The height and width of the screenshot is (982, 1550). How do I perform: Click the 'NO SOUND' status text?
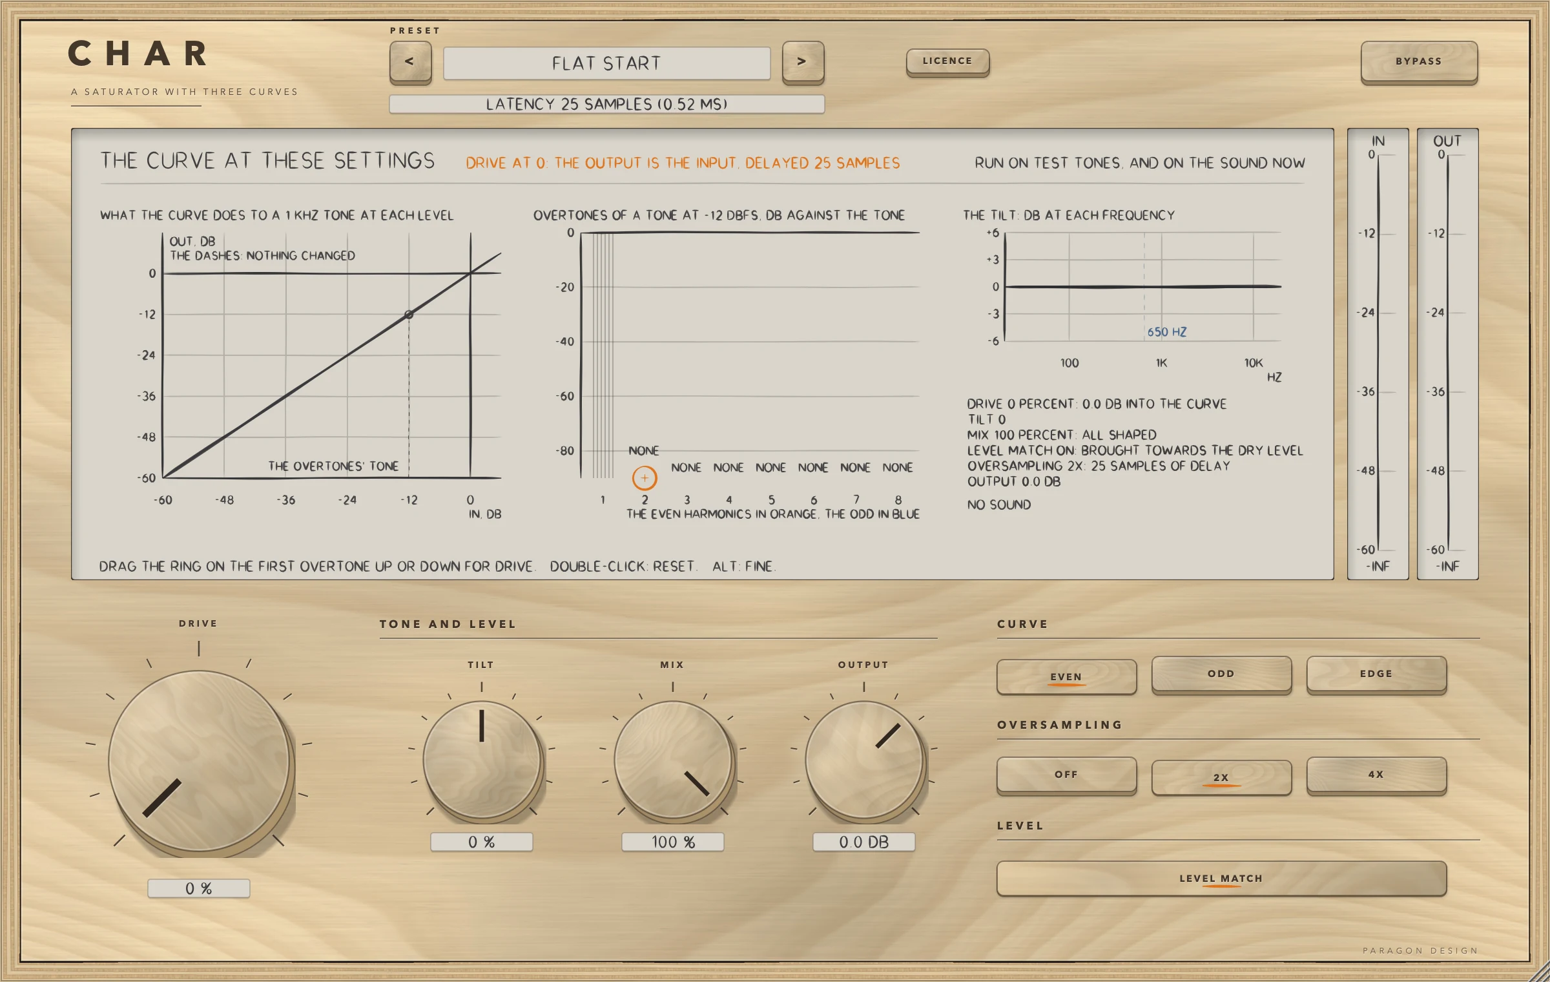pos(999,505)
